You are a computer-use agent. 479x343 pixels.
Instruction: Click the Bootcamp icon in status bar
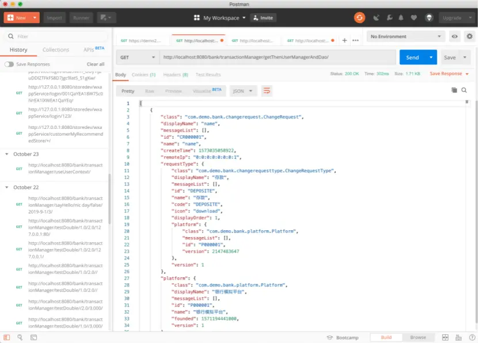330,337
